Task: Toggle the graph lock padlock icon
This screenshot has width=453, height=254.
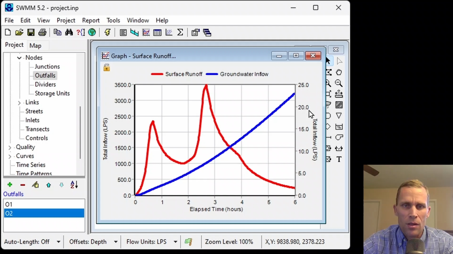Action: (x=106, y=67)
